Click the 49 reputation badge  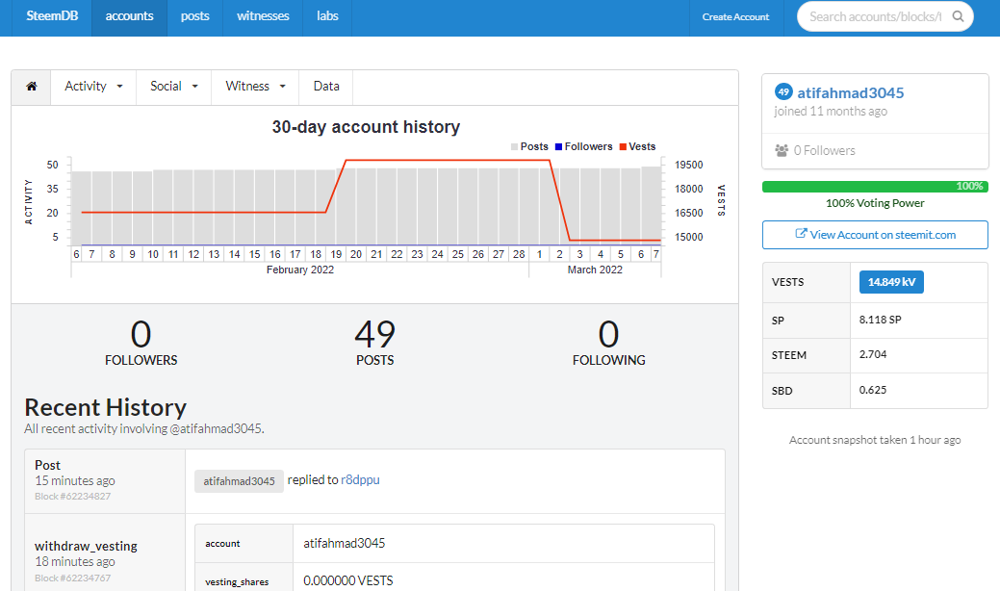(783, 91)
